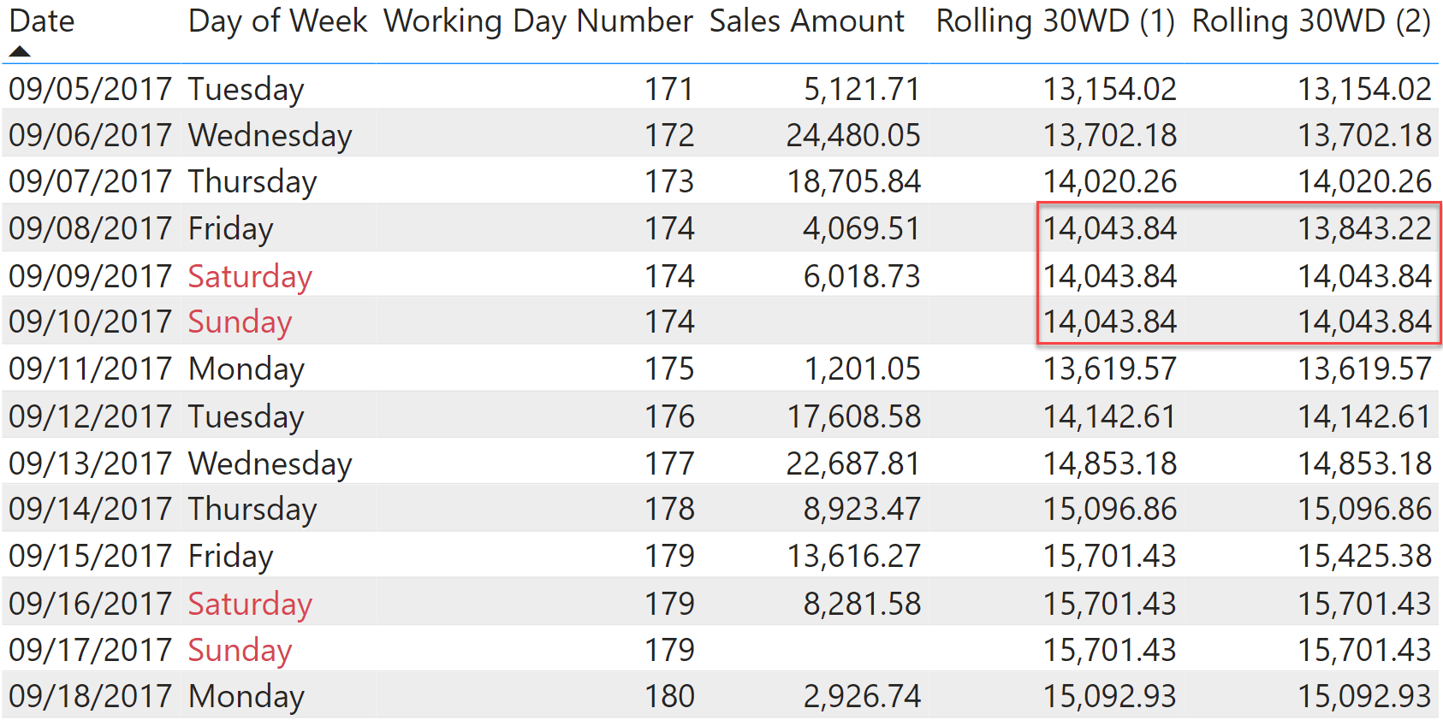Screen dimensions: 1443x720
Task: Sort by the Date column header
Action: (x=42, y=21)
